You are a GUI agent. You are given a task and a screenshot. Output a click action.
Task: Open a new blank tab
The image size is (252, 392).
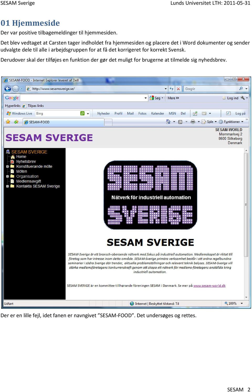tap(108, 122)
